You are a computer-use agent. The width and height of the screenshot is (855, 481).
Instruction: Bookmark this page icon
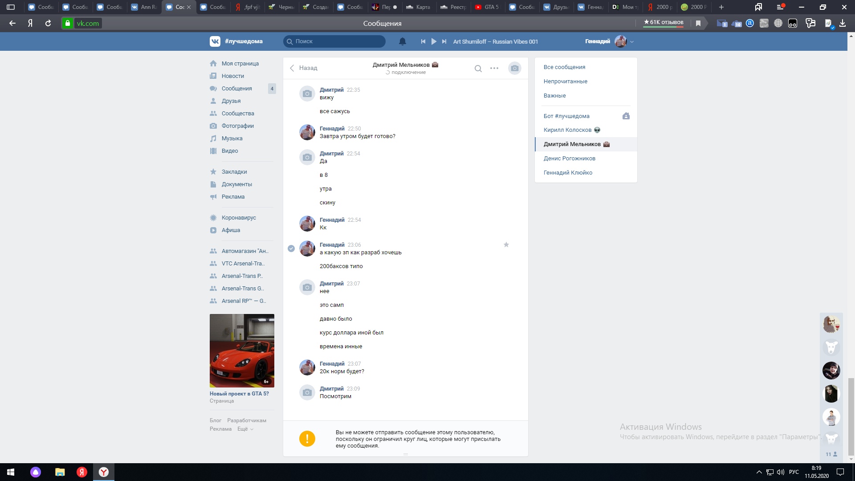pos(698,23)
